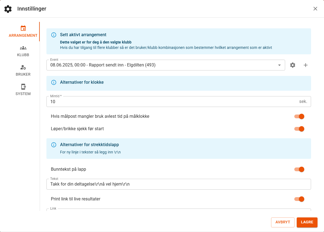Save settings with Lagre button

coord(307,222)
